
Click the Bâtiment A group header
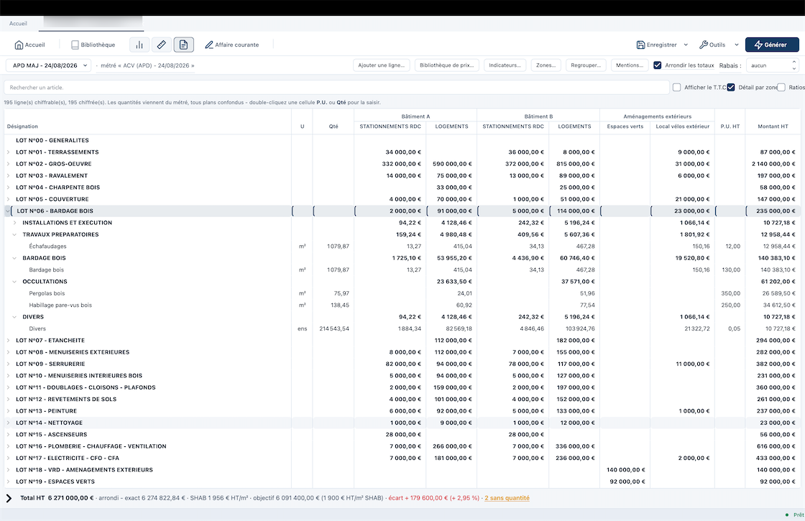(x=415, y=116)
